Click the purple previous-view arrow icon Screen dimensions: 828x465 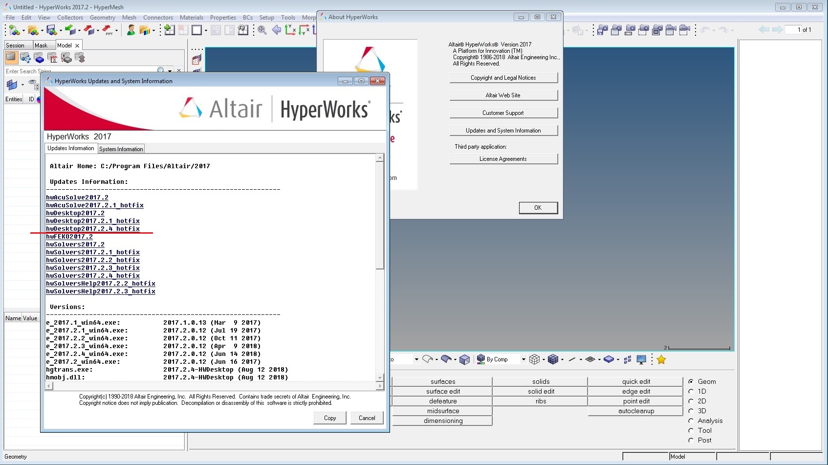(276, 30)
